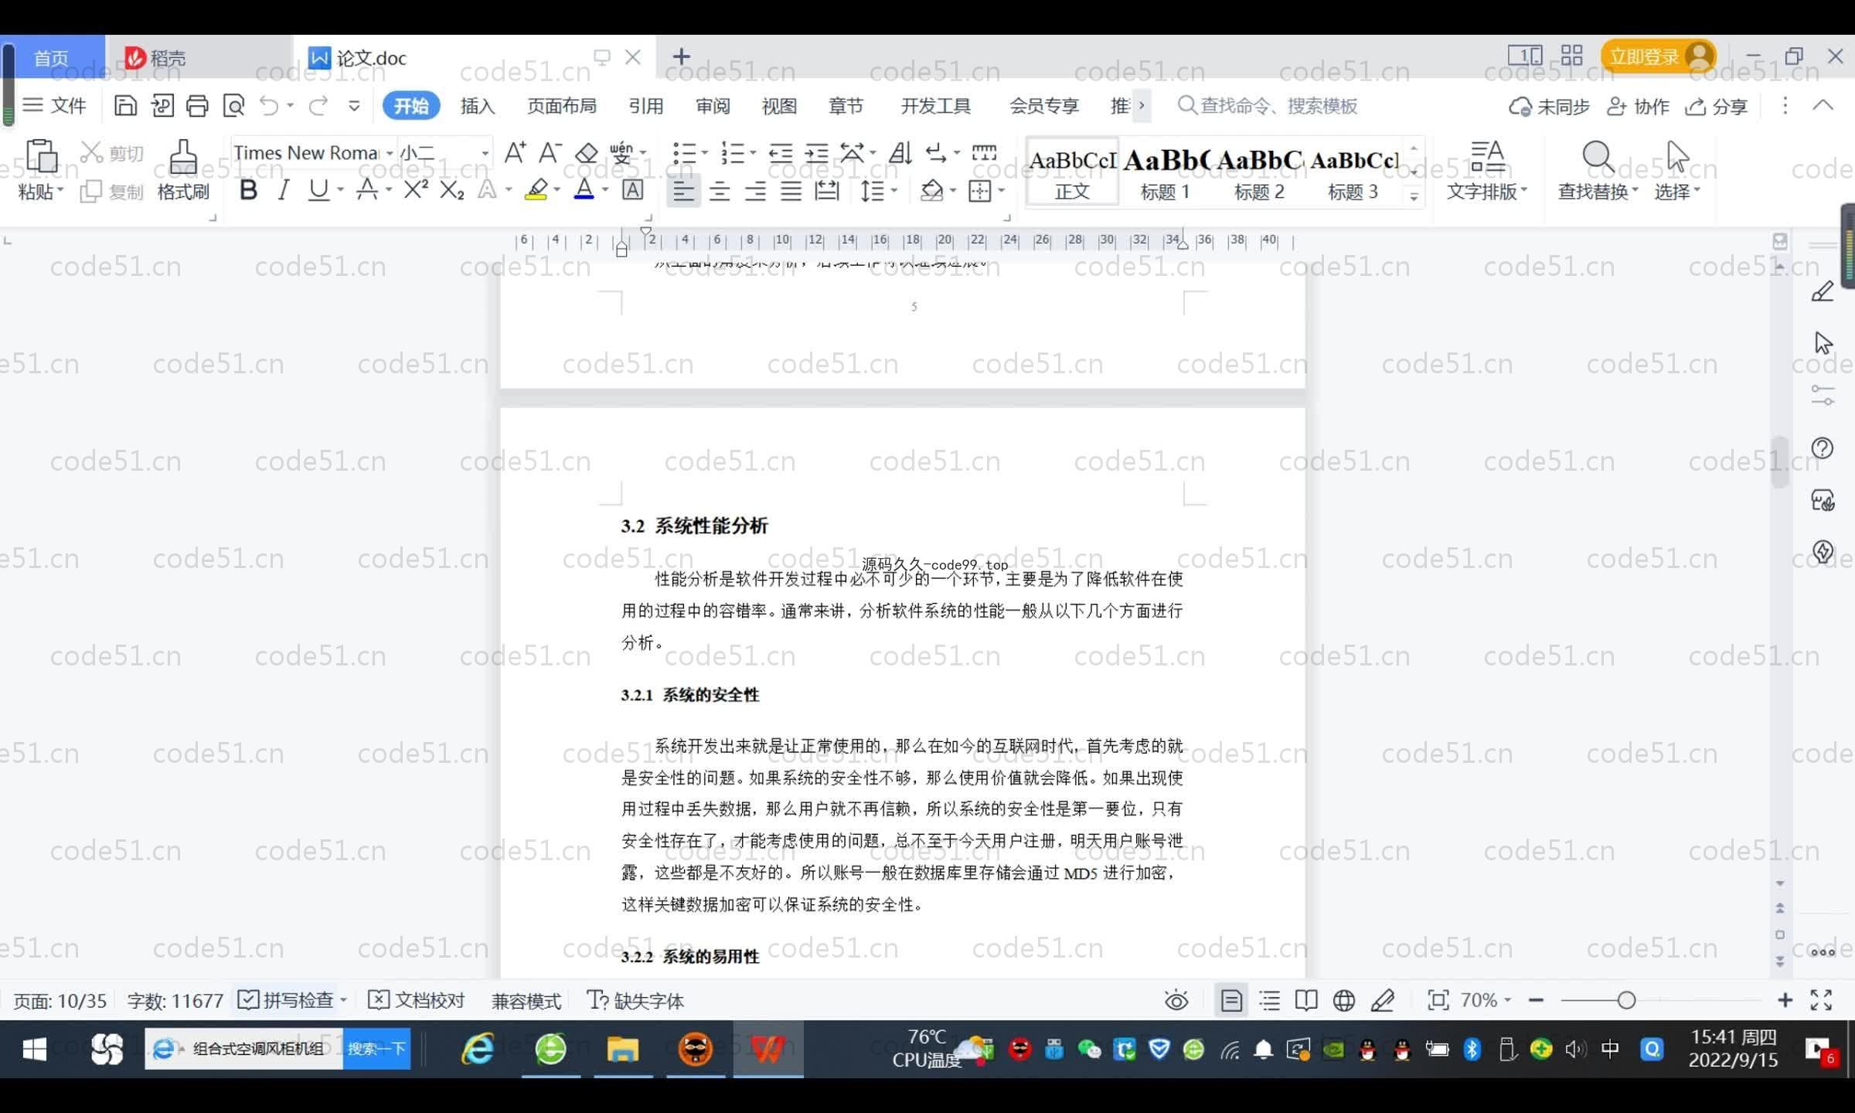The height and width of the screenshot is (1113, 1855).
Task: Click the Paste clipboard icon
Action: tap(41, 156)
